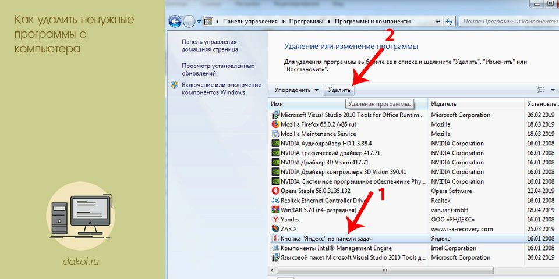Open Панель управления - домашняя страница link
559x279 pixels.
click(210, 45)
